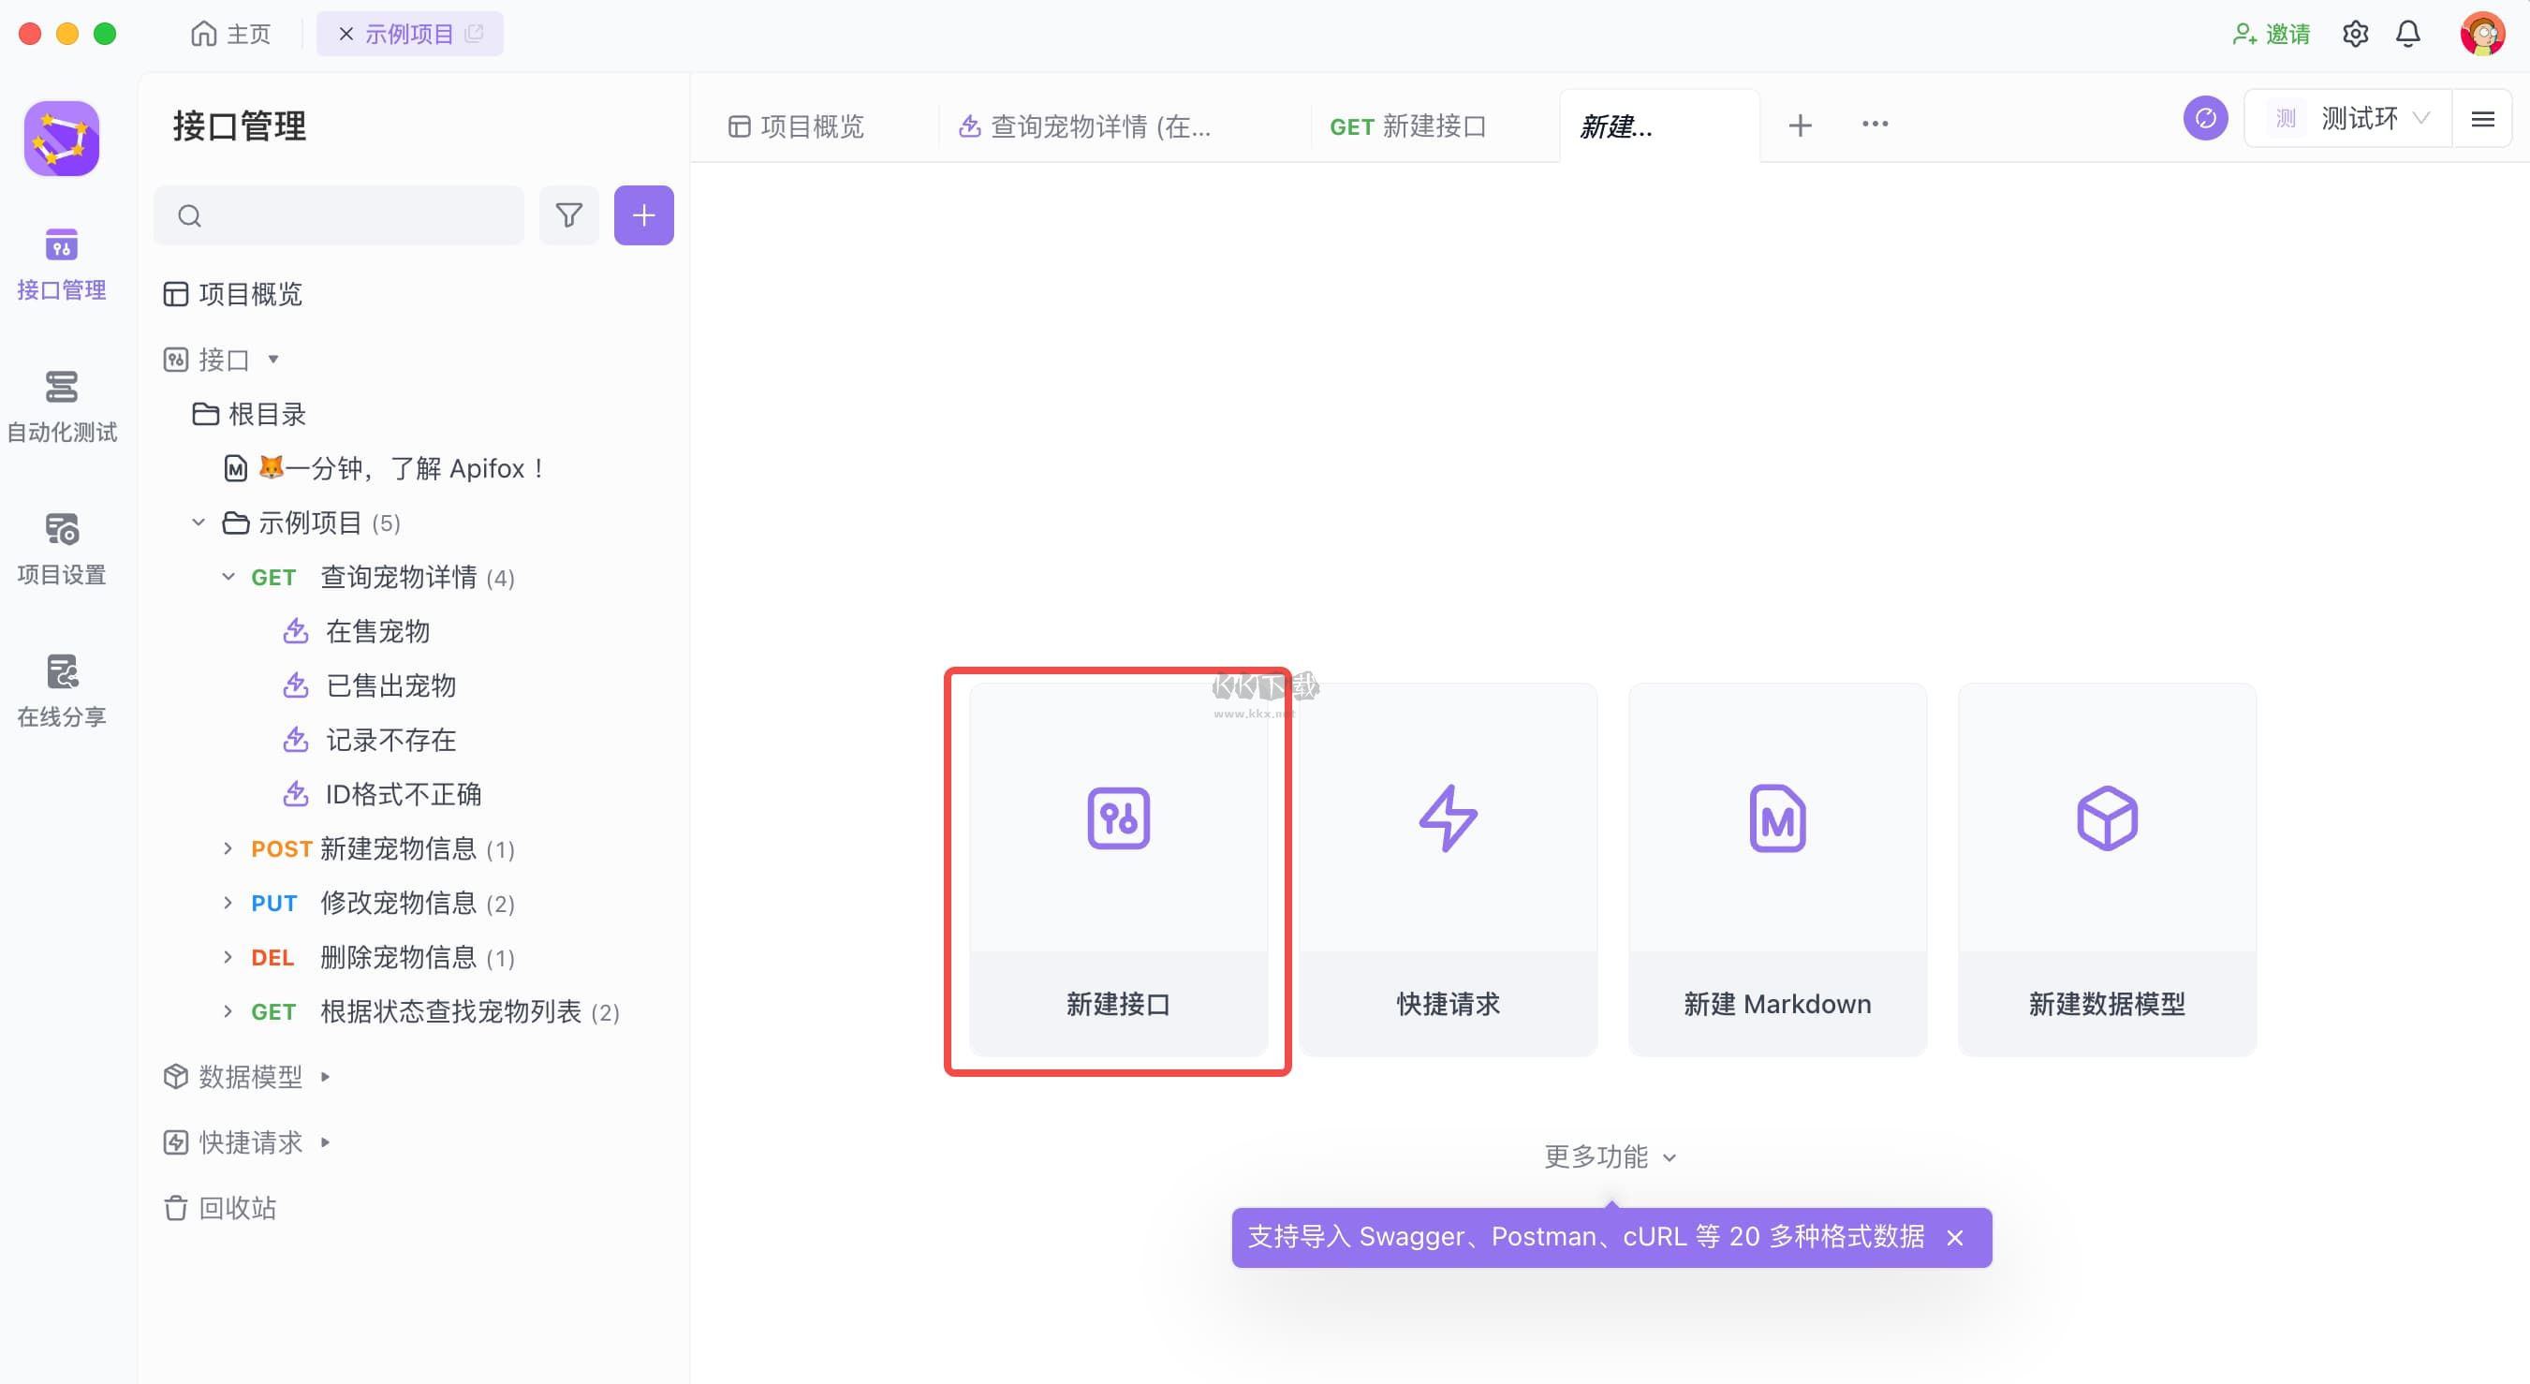The image size is (2530, 1384).
Task: Close the import formats notification banner
Action: (x=1956, y=1237)
